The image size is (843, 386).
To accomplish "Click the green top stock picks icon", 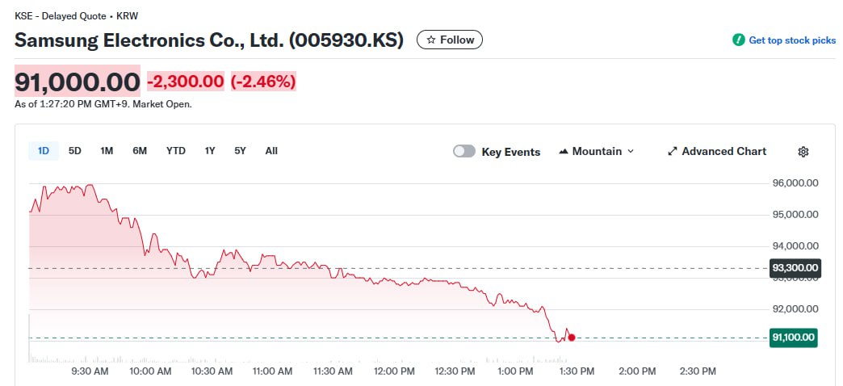I will click(x=738, y=40).
